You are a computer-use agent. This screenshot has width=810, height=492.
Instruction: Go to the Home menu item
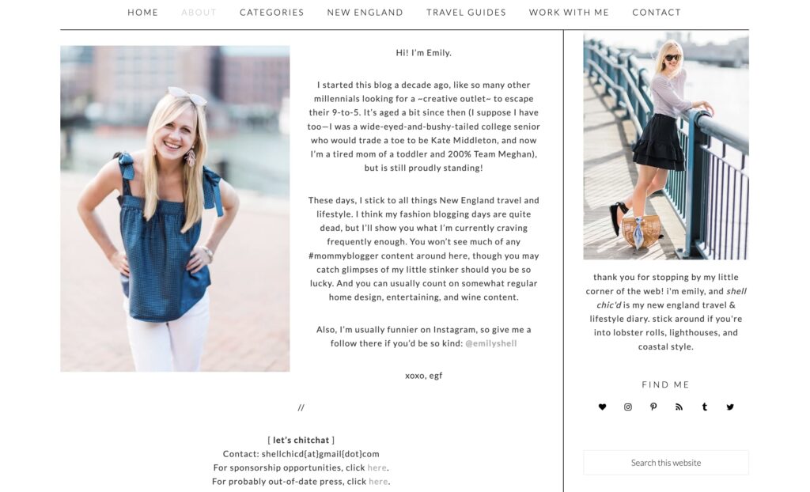coord(143,13)
